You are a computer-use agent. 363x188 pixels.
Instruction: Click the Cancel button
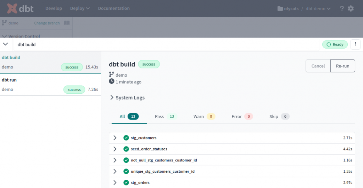pos(318,66)
